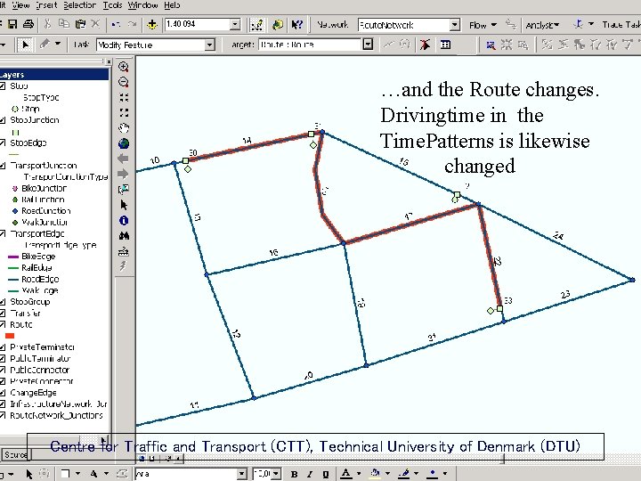The image size is (641, 481).
Task: Select the Identify info tool
Action: pos(124,221)
